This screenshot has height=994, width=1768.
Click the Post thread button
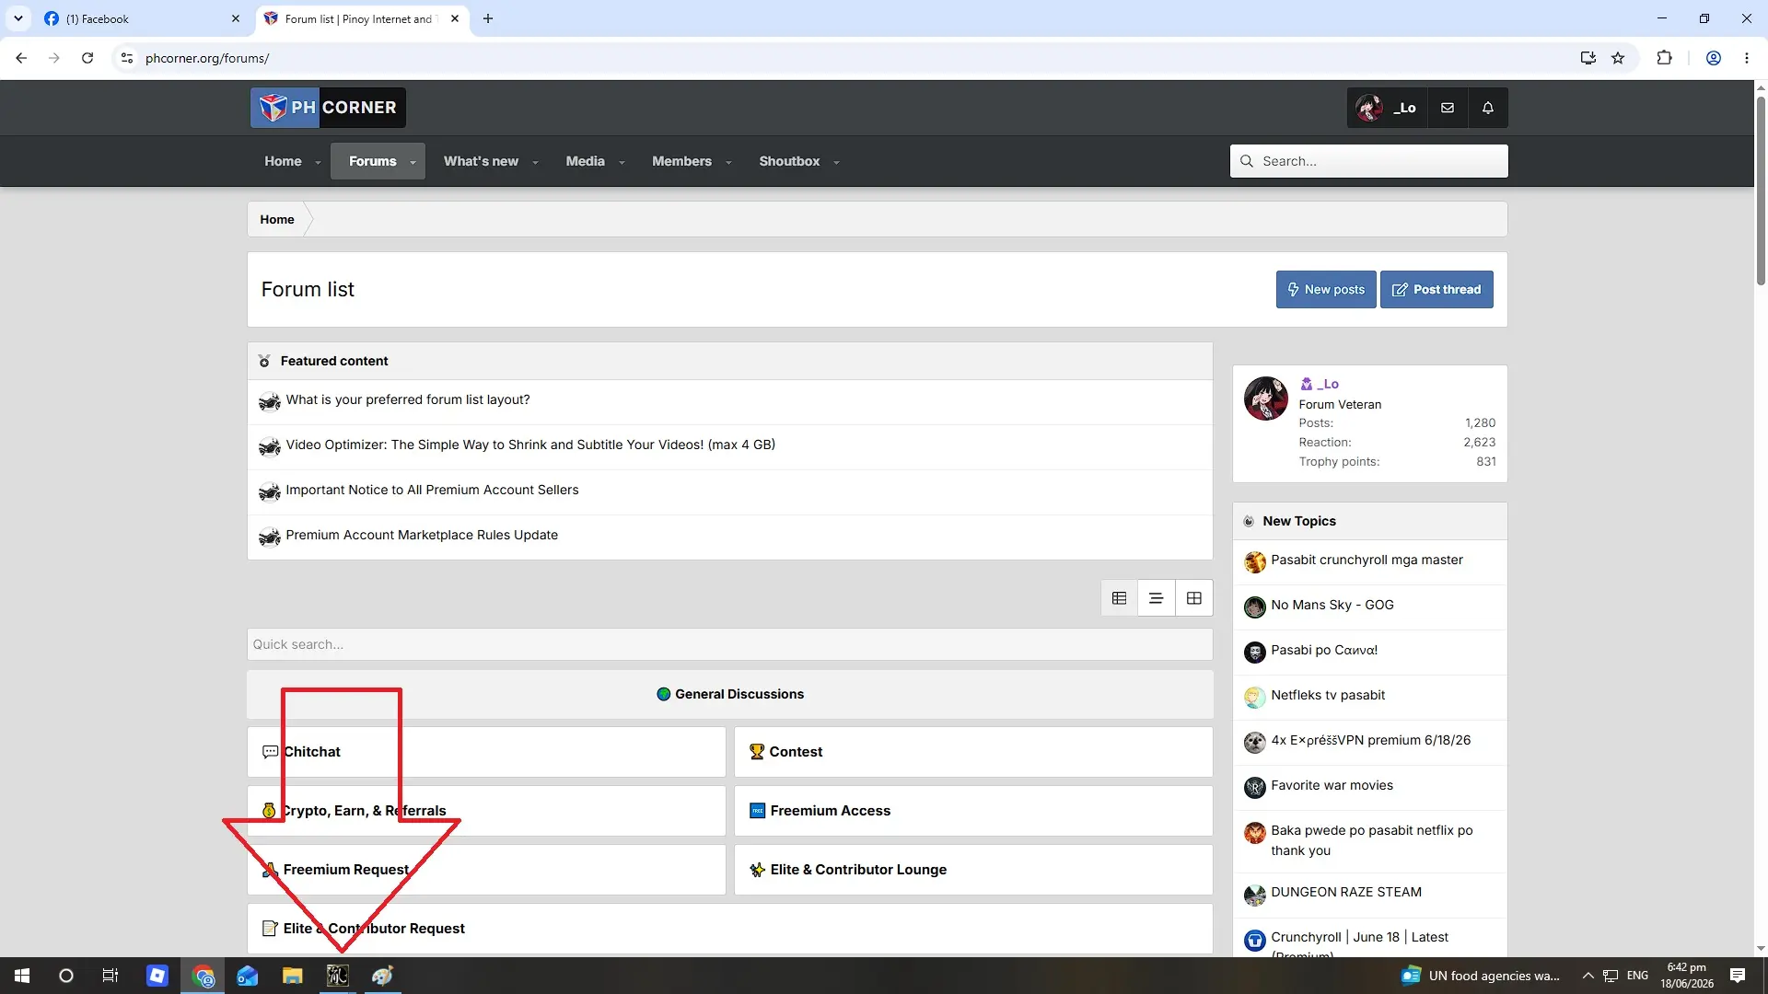tap(1436, 289)
